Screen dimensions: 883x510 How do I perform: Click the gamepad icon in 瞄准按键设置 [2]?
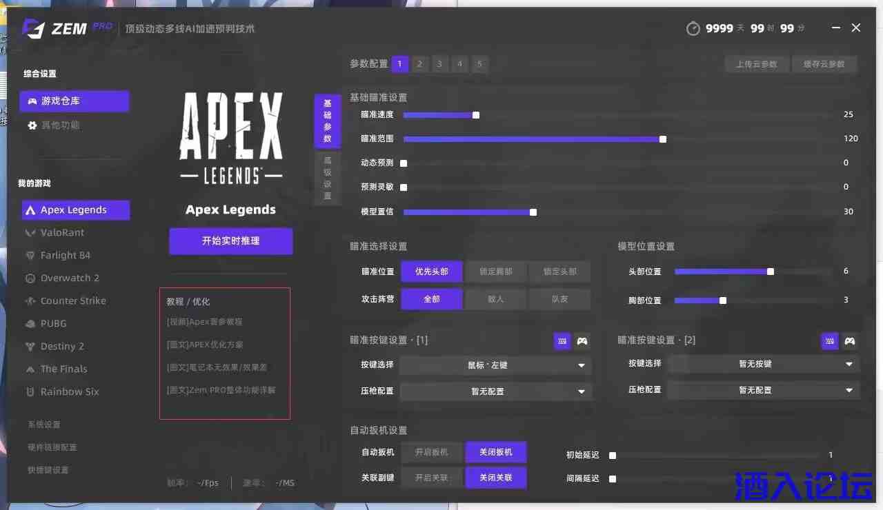[x=850, y=340]
